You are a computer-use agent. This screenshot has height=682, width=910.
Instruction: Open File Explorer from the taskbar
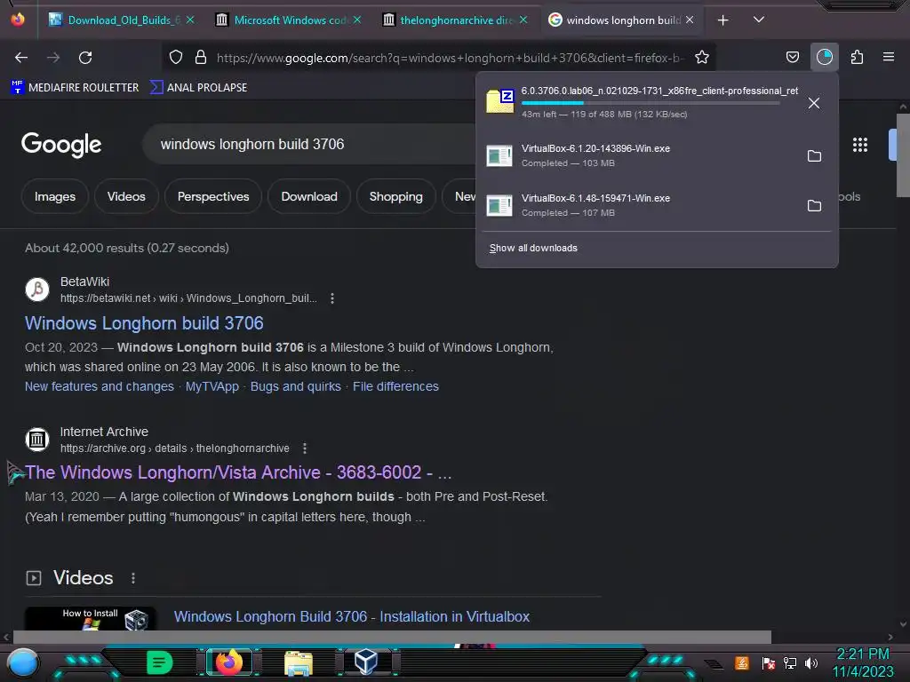click(x=299, y=662)
